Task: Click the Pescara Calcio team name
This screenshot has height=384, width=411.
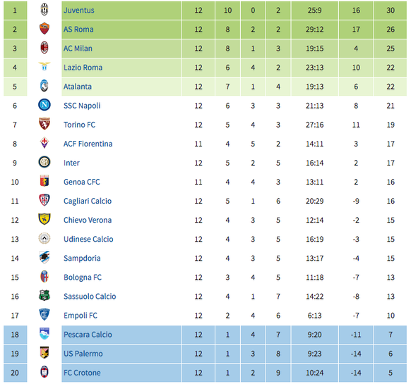Action: click(x=88, y=335)
